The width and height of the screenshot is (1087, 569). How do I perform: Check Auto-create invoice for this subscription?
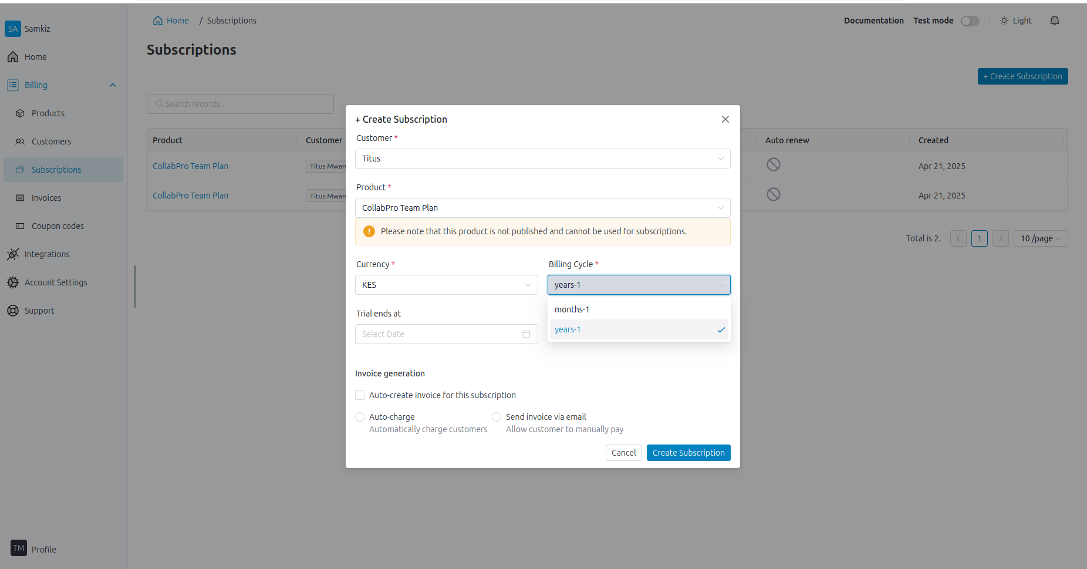point(360,395)
